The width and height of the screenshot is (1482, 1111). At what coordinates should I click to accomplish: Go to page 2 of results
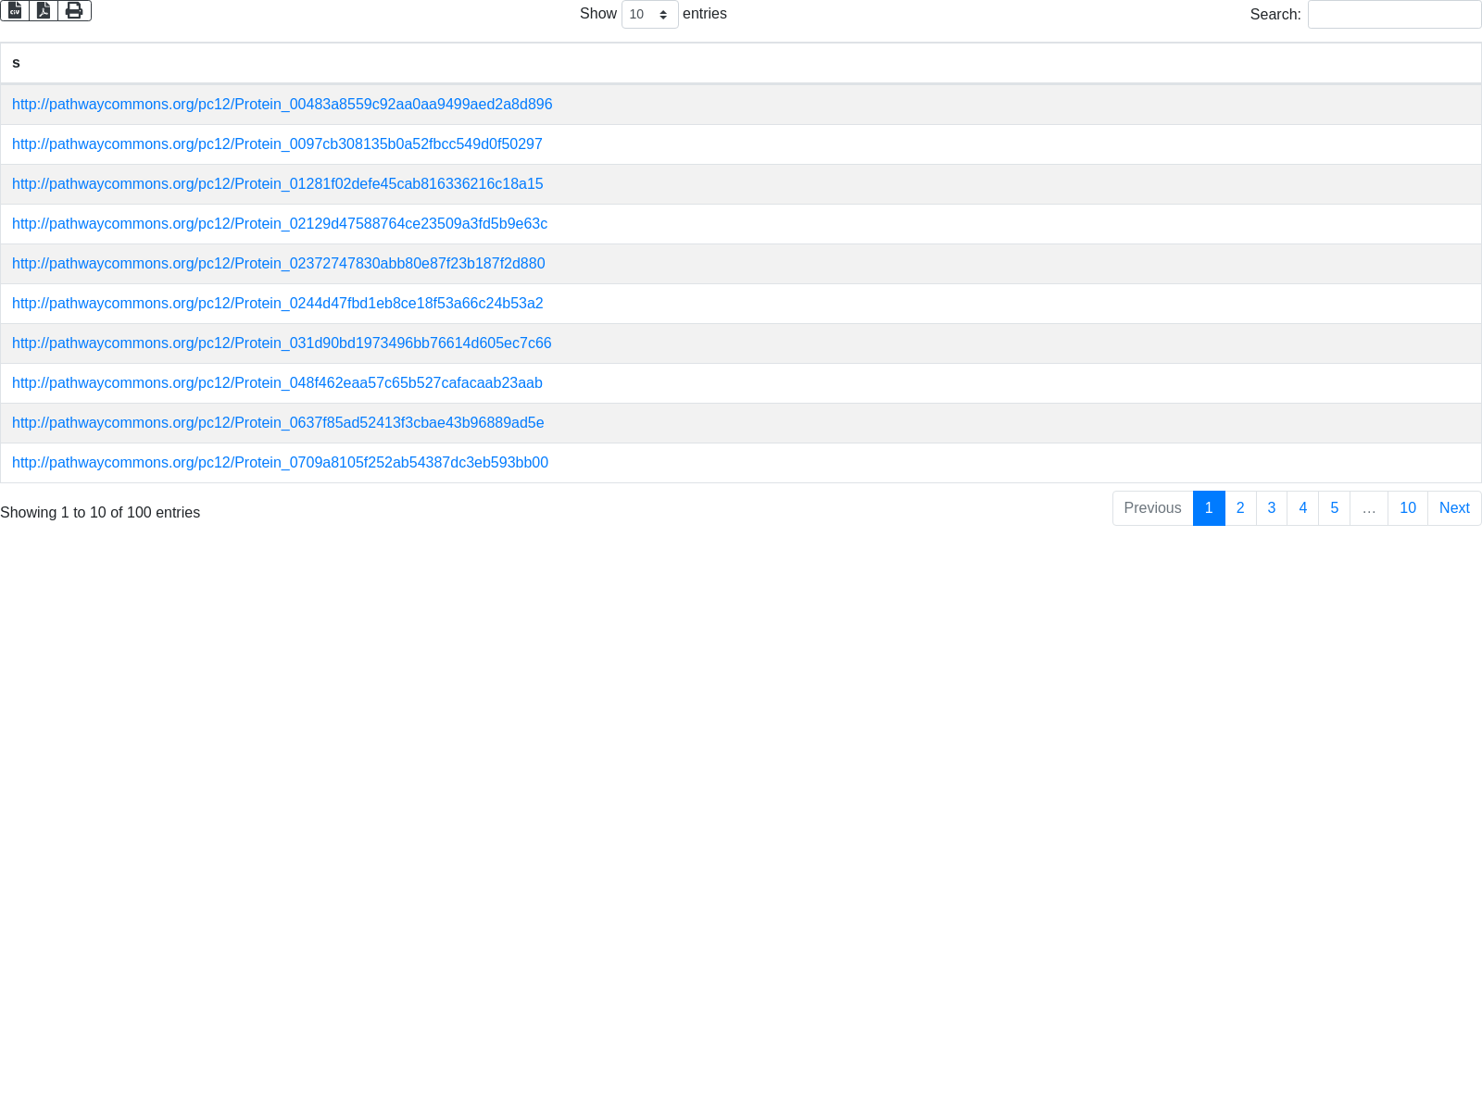tap(1240, 508)
